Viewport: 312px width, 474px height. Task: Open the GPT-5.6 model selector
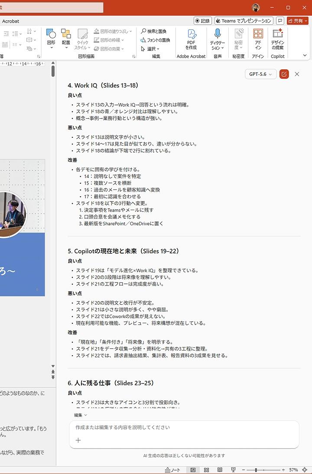pos(260,74)
